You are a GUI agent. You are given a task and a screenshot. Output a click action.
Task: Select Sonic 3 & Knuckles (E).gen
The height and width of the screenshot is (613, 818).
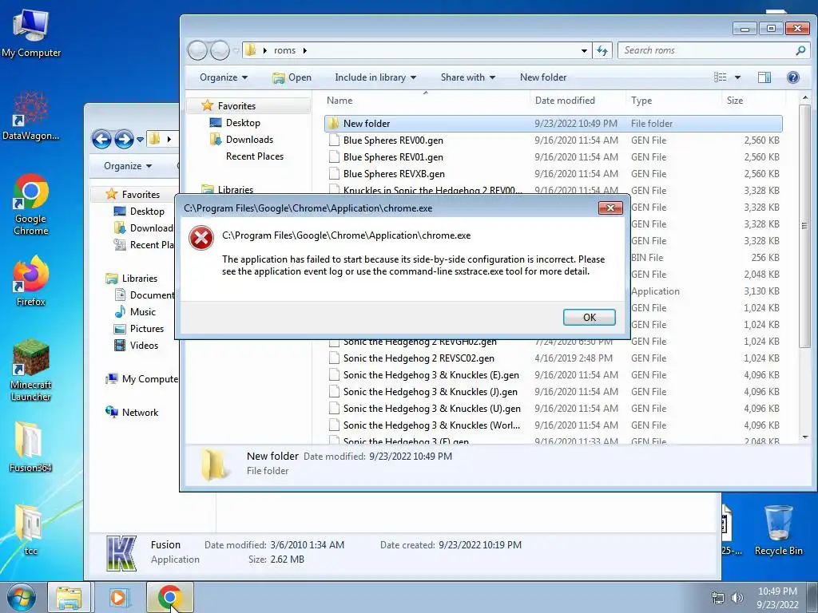pos(553,375)
